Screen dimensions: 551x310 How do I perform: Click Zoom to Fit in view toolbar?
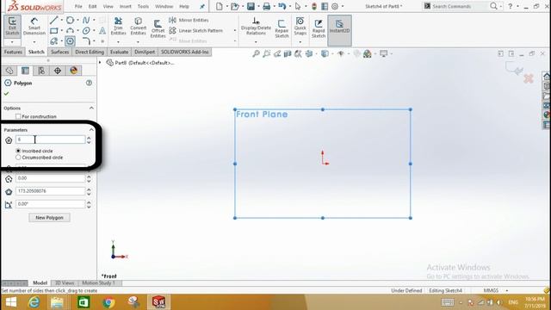click(257, 53)
